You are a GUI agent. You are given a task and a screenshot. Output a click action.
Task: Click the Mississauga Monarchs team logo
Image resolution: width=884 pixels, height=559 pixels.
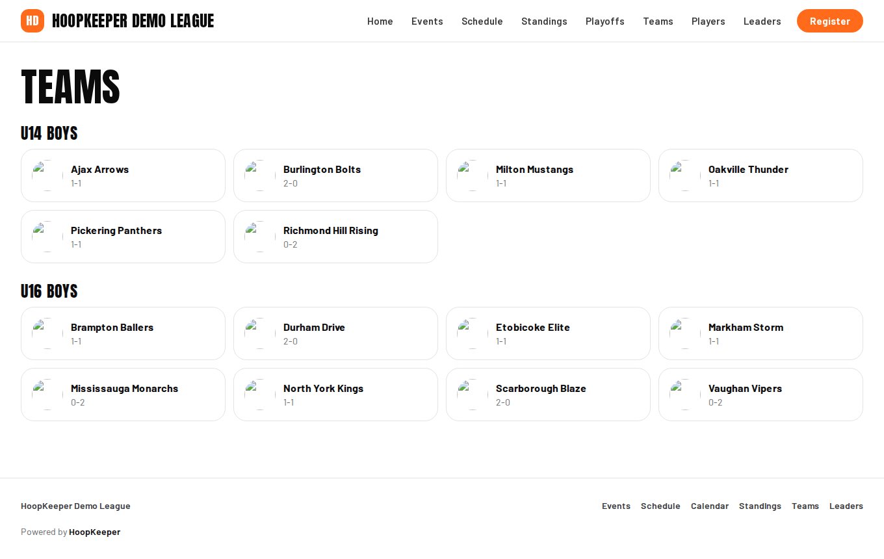(x=47, y=395)
